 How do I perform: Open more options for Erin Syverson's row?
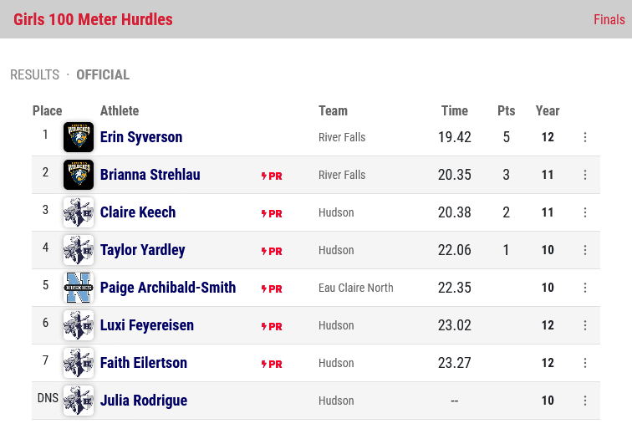pos(585,137)
